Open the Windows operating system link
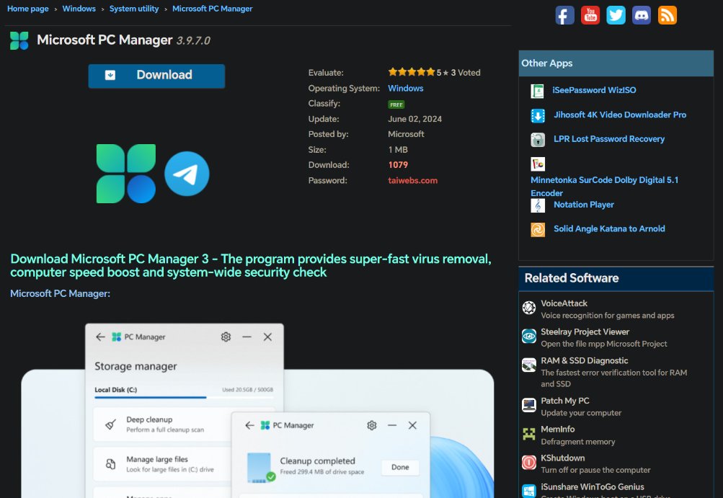This screenshot has height=498, width=723. [x=405, y=88]
